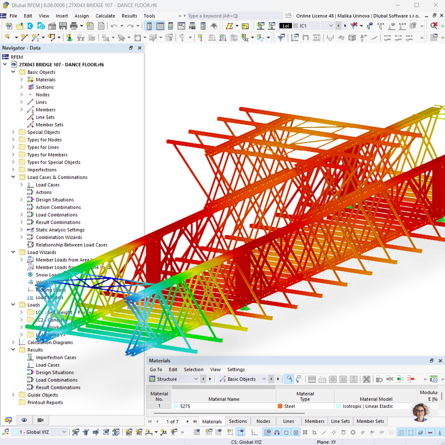
Task: Toggle the square snap mode button in bottom toolbar
Action: (x=286, y=433)
